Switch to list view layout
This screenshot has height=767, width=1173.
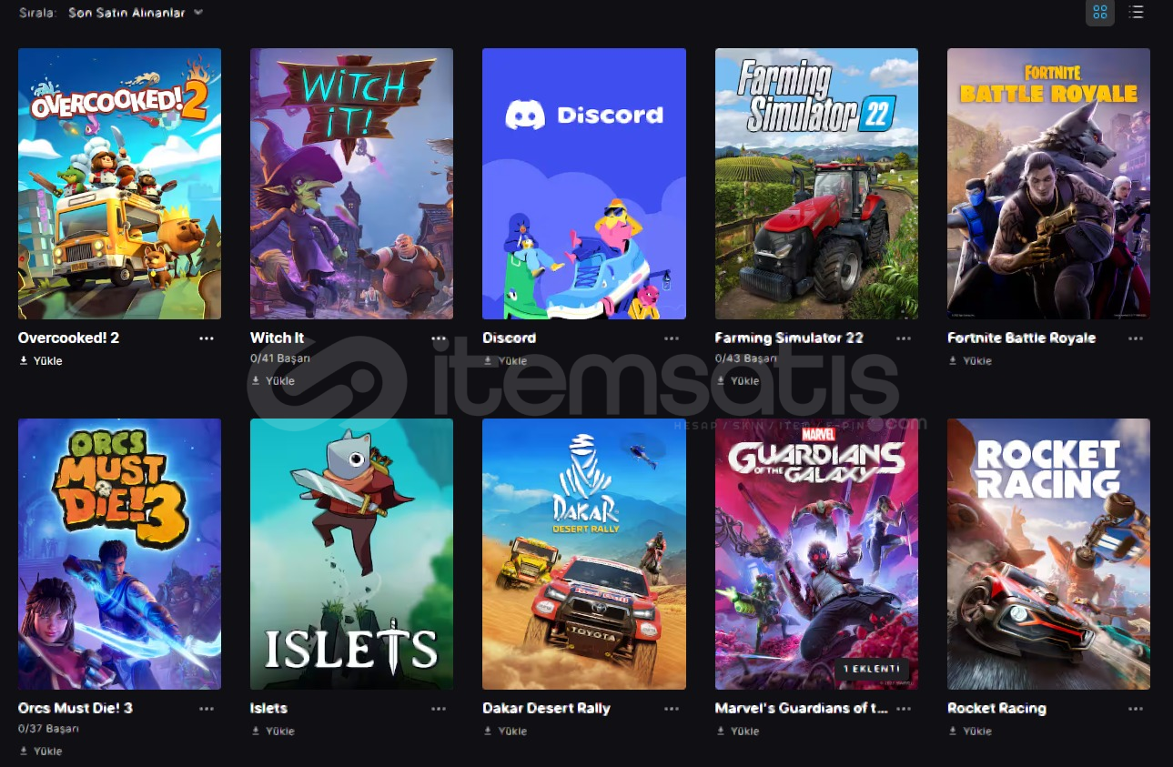tap(1136, 12)
